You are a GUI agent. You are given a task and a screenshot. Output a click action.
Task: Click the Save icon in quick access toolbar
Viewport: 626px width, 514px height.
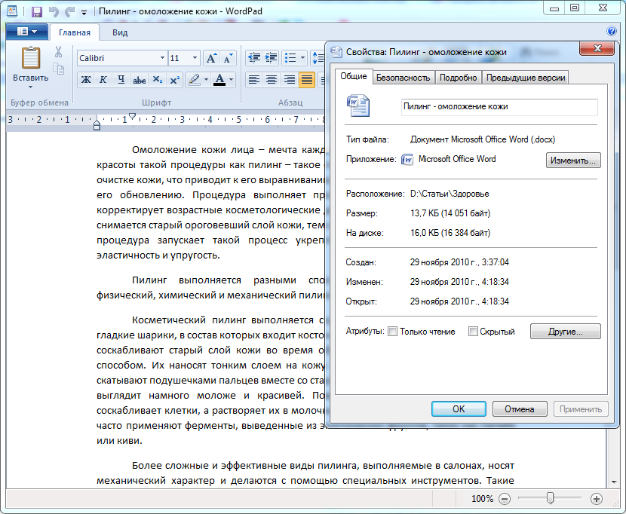[x=36, y=11]
